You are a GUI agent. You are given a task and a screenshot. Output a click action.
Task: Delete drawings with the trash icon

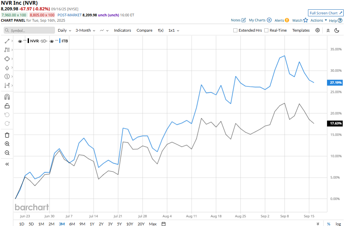[7, 135]
